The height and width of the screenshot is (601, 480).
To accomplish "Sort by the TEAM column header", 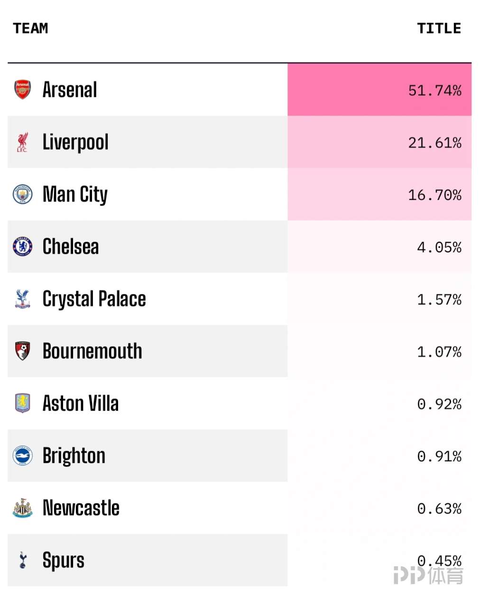I will (30, 29).
